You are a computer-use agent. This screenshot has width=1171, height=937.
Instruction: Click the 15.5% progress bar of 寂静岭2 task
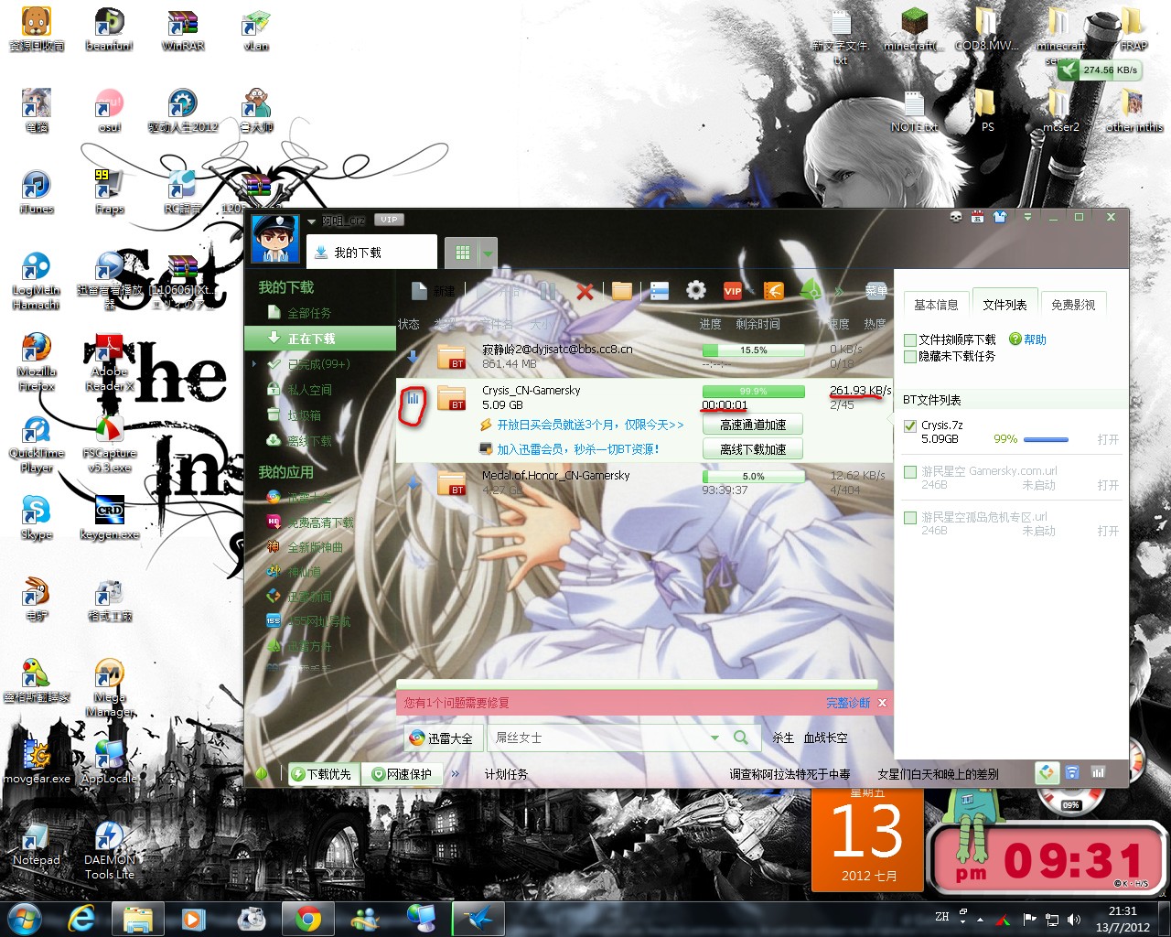coord(753,350)
